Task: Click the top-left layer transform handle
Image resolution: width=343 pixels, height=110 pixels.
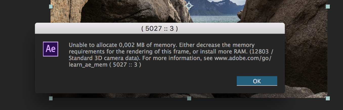Action: pos(51,6)
